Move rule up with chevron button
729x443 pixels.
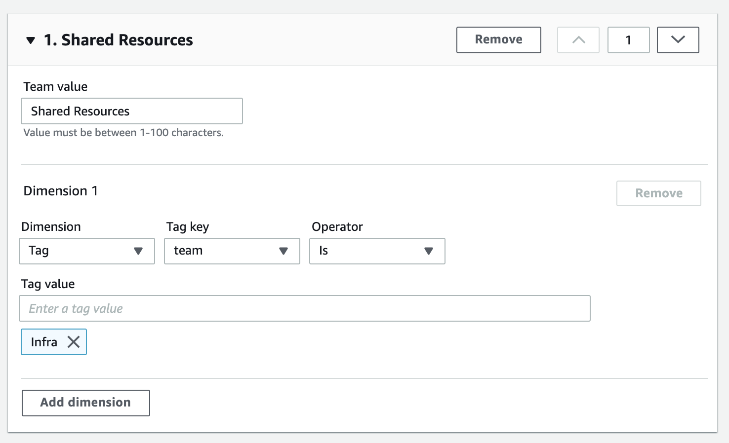[x=578, y=40]
